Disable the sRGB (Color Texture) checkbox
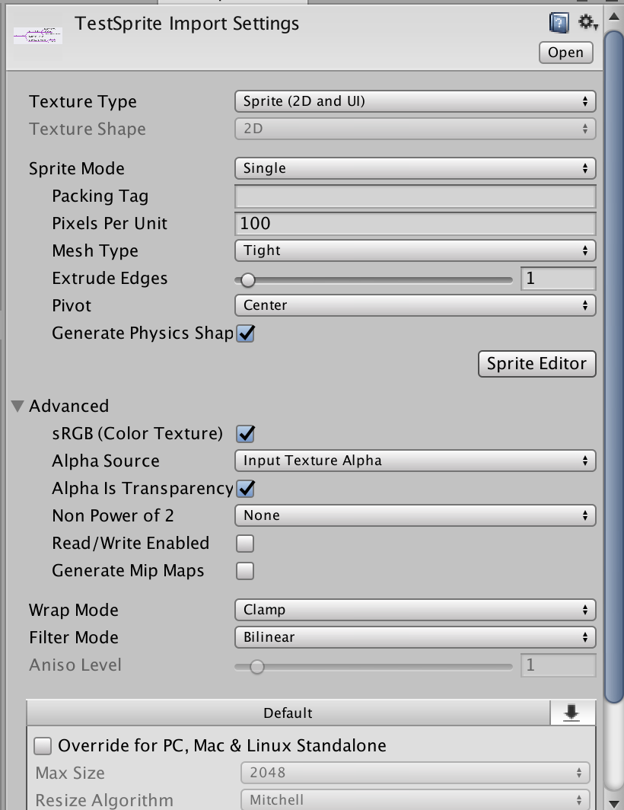This screenshot has width=624, height=810. pyautogui.click(x=245, y=434)
